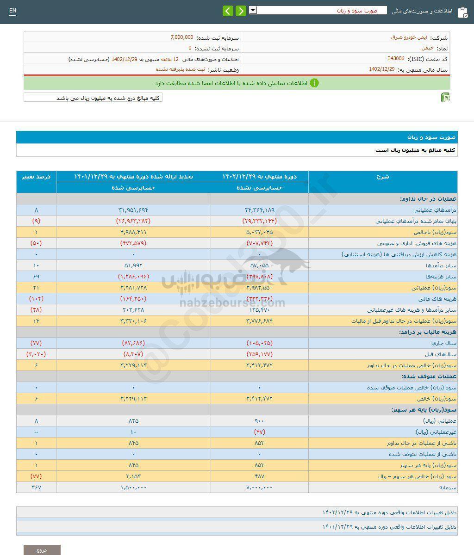Click the غيرعملياتى (ريال) row label
Viewport: 474px width, 555px height.
pyautogui.click(x=436, y=432)
